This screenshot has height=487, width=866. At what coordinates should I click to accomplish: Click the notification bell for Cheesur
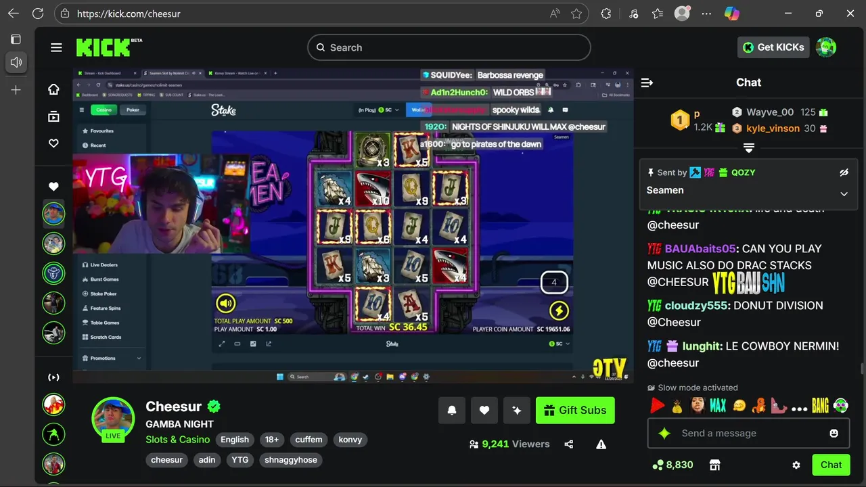(x=452, y=410)
